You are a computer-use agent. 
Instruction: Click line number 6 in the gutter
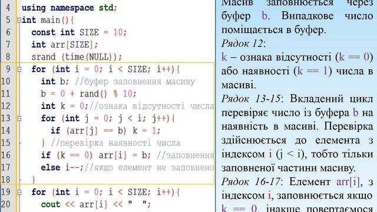coord(8,32)
